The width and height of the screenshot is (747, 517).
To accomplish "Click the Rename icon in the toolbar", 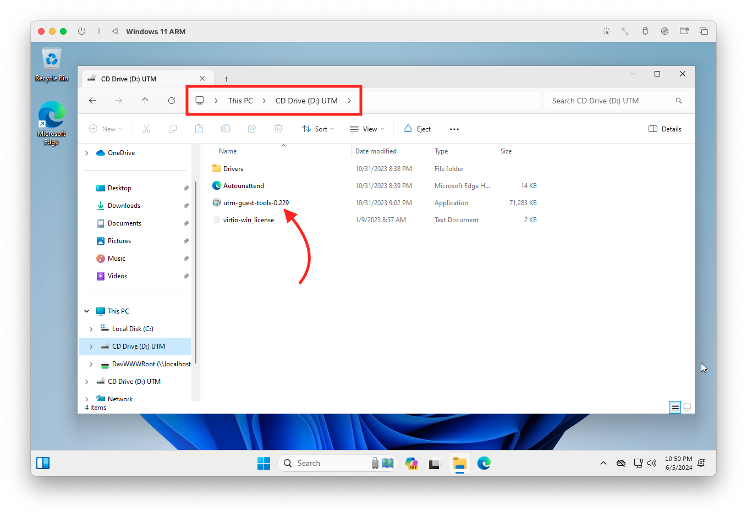I will click(x=226, y=129).
